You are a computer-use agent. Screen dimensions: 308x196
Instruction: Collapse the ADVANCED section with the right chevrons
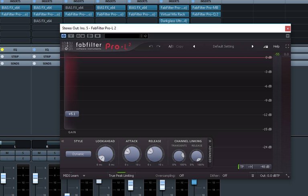pyautogui.click(x=210, y=141)
